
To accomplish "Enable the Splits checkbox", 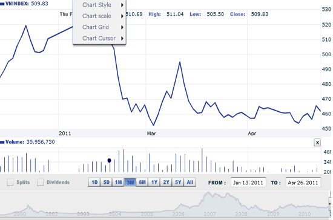I will pos(10,183).
